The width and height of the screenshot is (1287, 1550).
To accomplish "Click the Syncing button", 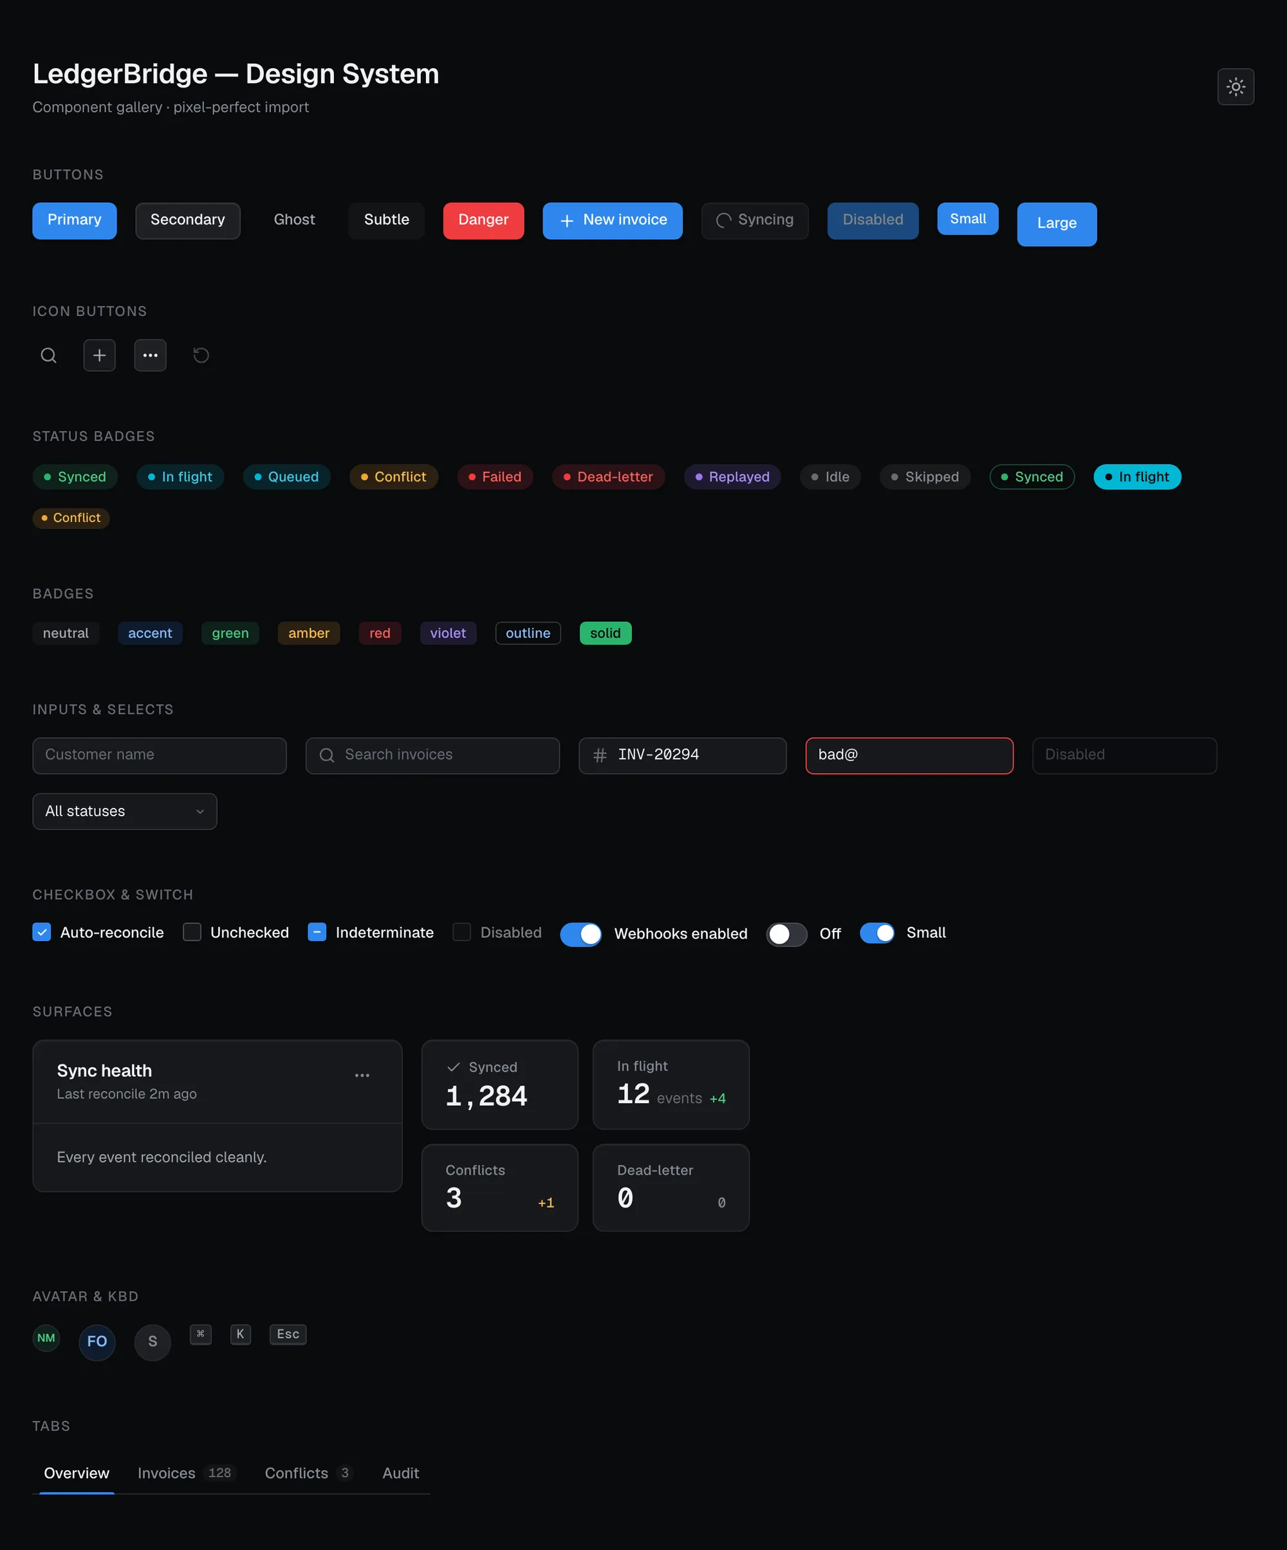I will click(x=755, y=221).
